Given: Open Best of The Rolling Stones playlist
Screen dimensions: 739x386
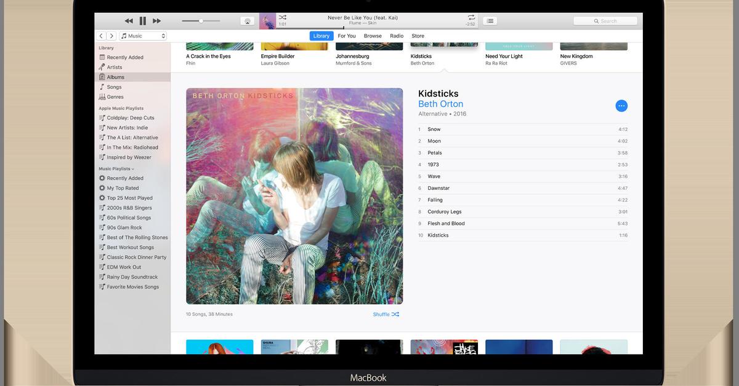Looking at the screenshot, I should click(132, 237).
